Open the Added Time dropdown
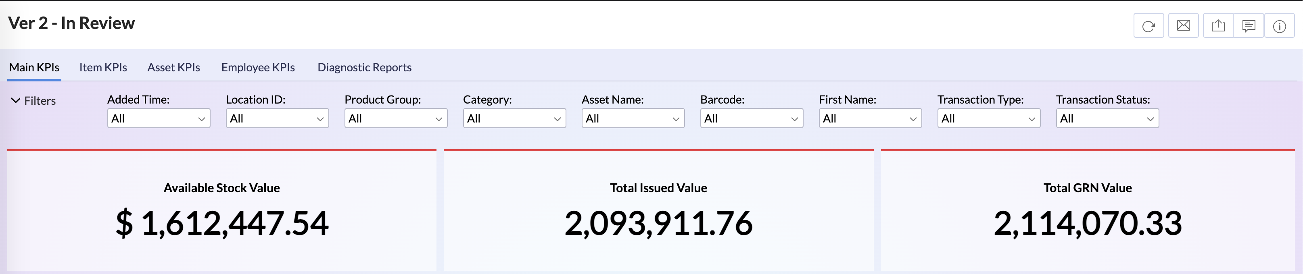 pos(158,118)
